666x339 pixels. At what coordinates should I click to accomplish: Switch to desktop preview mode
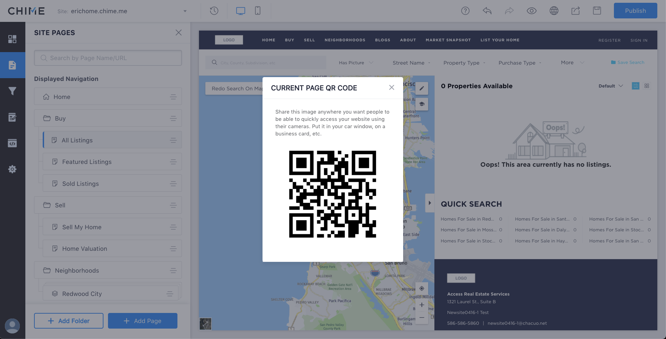tap(241, 11)
